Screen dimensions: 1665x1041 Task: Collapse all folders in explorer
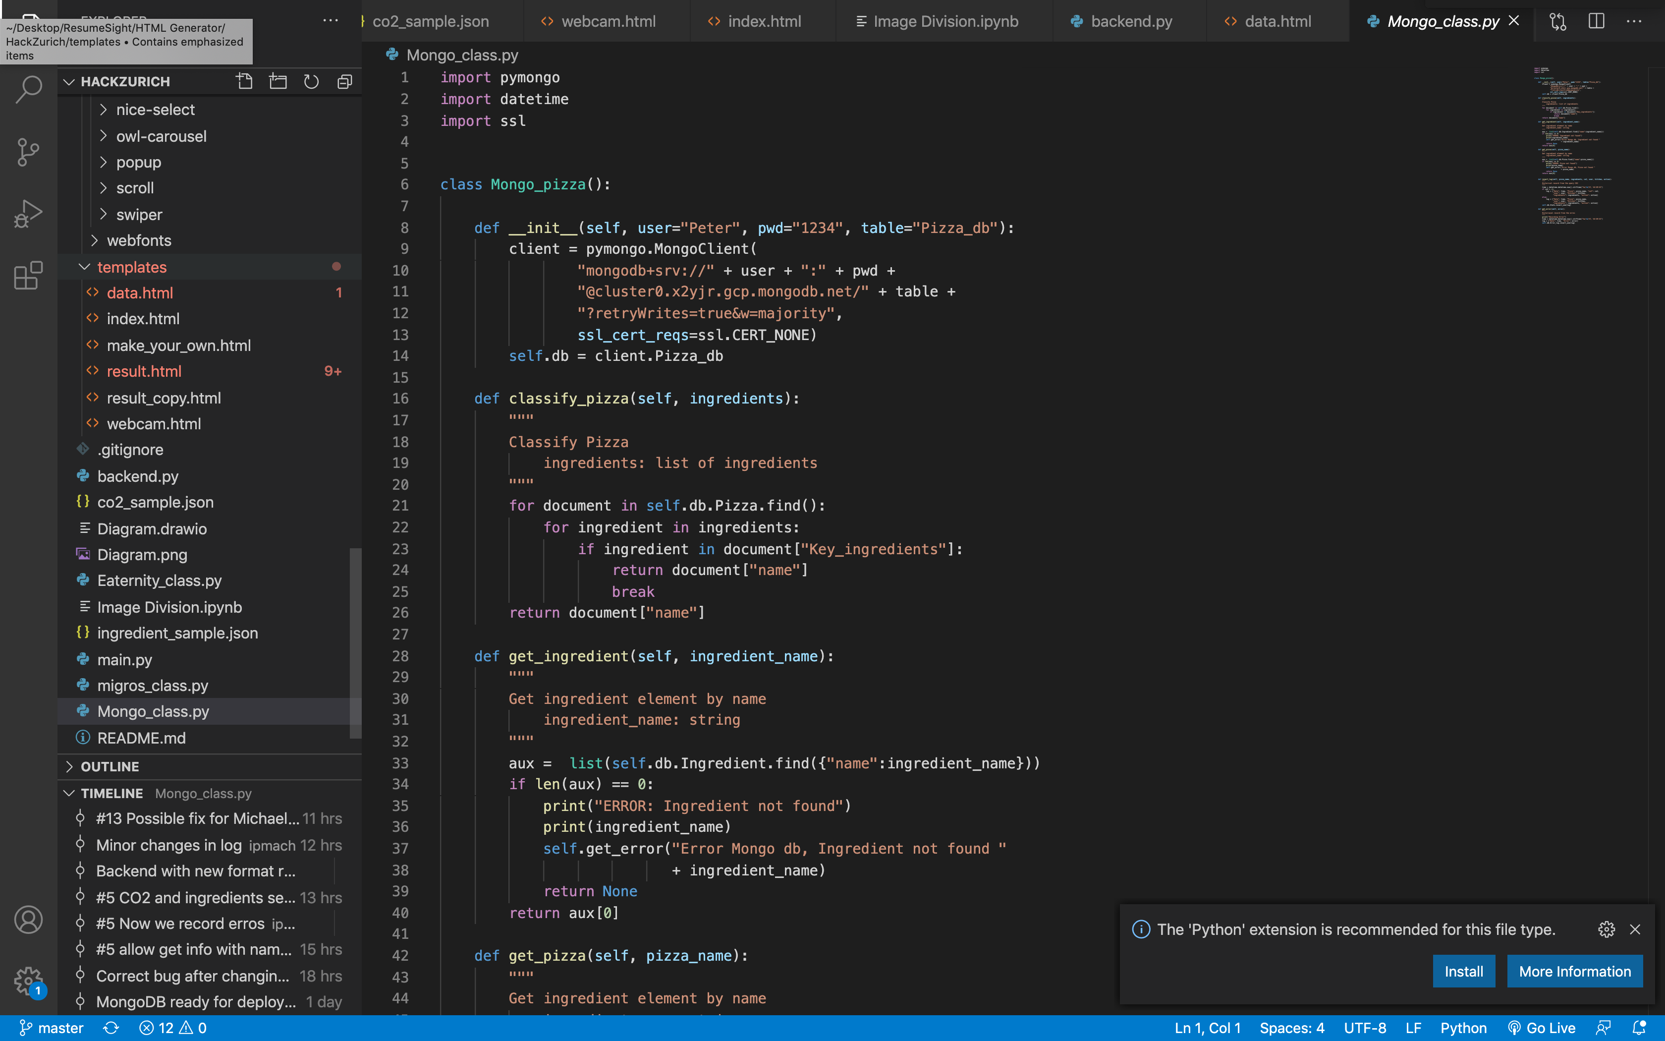(345, 81)
